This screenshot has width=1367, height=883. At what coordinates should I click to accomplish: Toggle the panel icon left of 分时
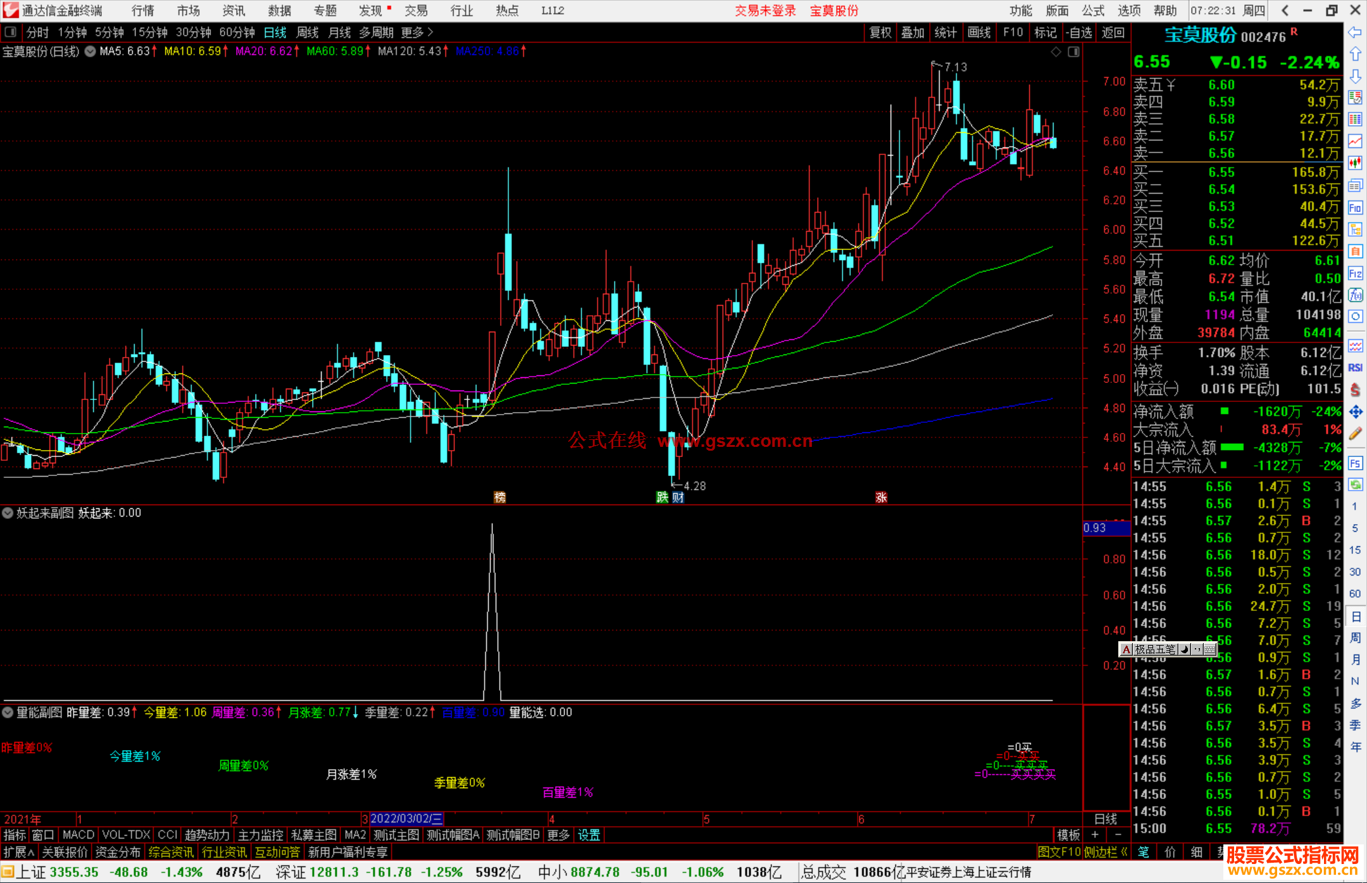[x=10, y=32]
